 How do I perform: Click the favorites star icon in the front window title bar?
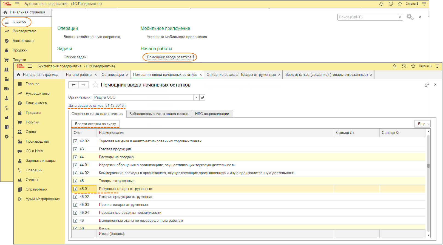tap(413, 66)
